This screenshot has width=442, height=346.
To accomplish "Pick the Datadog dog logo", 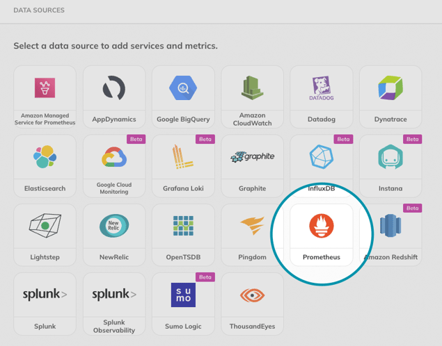I will point(322,88).
